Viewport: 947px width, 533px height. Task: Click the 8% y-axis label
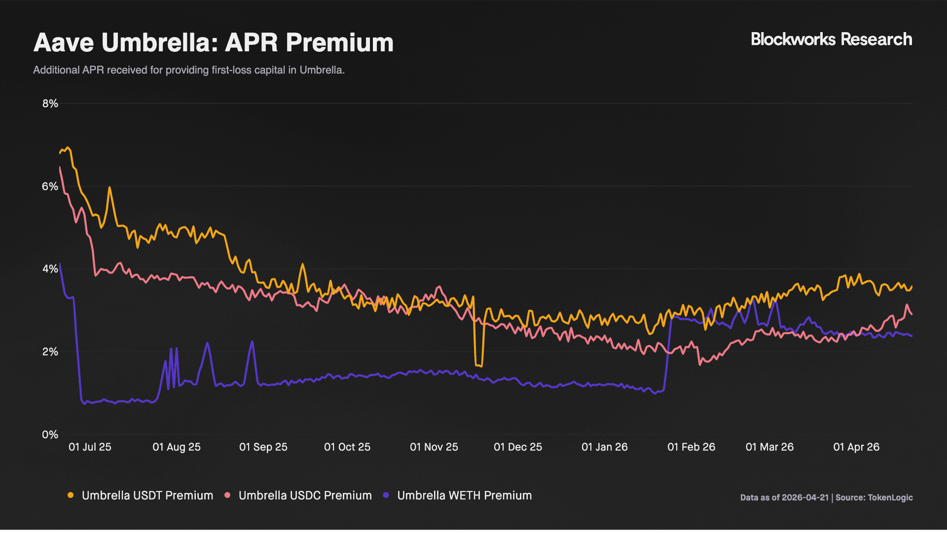50,104
